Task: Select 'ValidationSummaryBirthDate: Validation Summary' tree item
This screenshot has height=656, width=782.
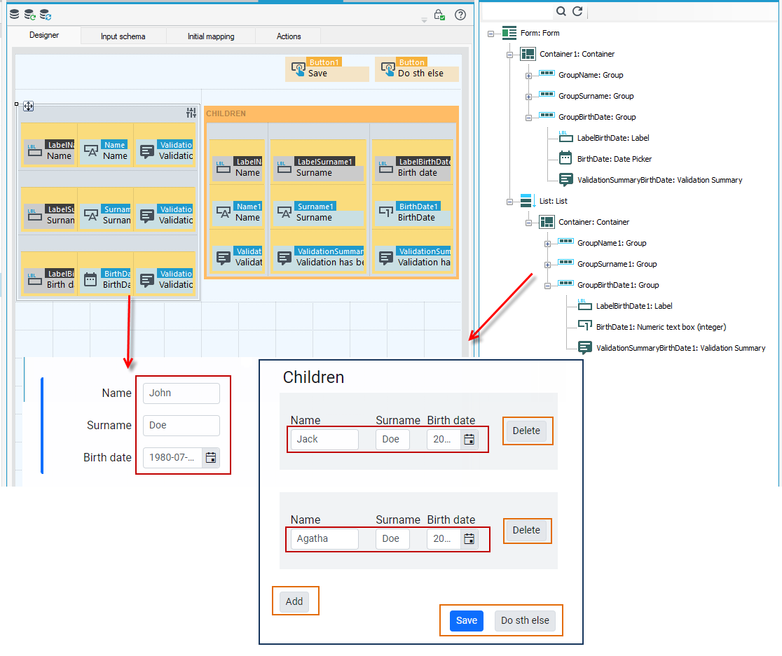Action: (x=660, y=180)
